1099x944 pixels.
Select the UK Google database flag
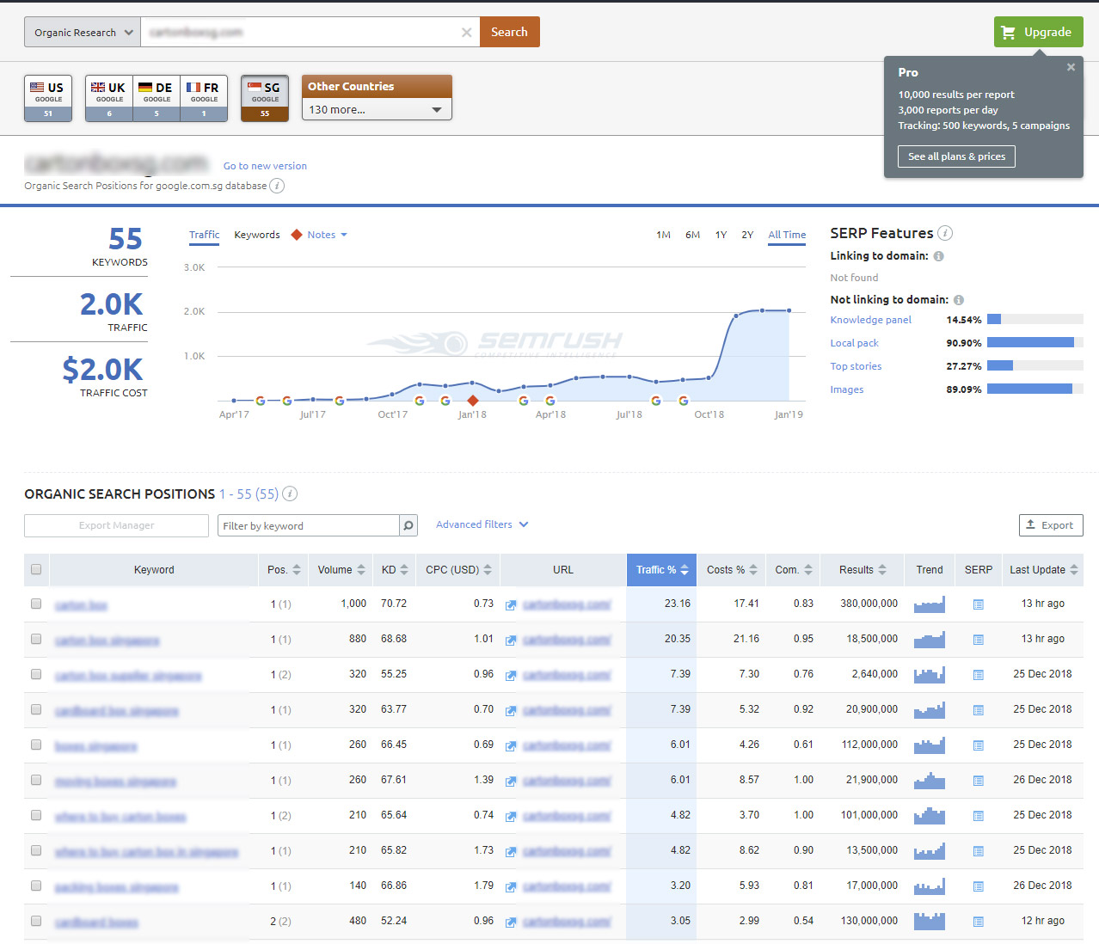[109, 98]
